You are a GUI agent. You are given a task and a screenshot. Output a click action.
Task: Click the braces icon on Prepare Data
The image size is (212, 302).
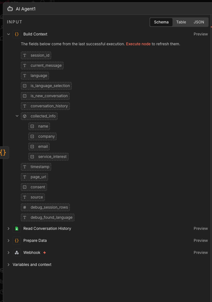(x=17, y=240)
